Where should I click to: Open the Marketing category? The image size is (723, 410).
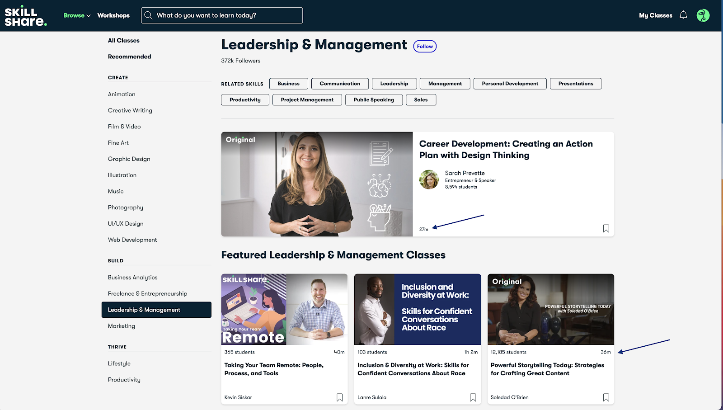click(122, 326)
